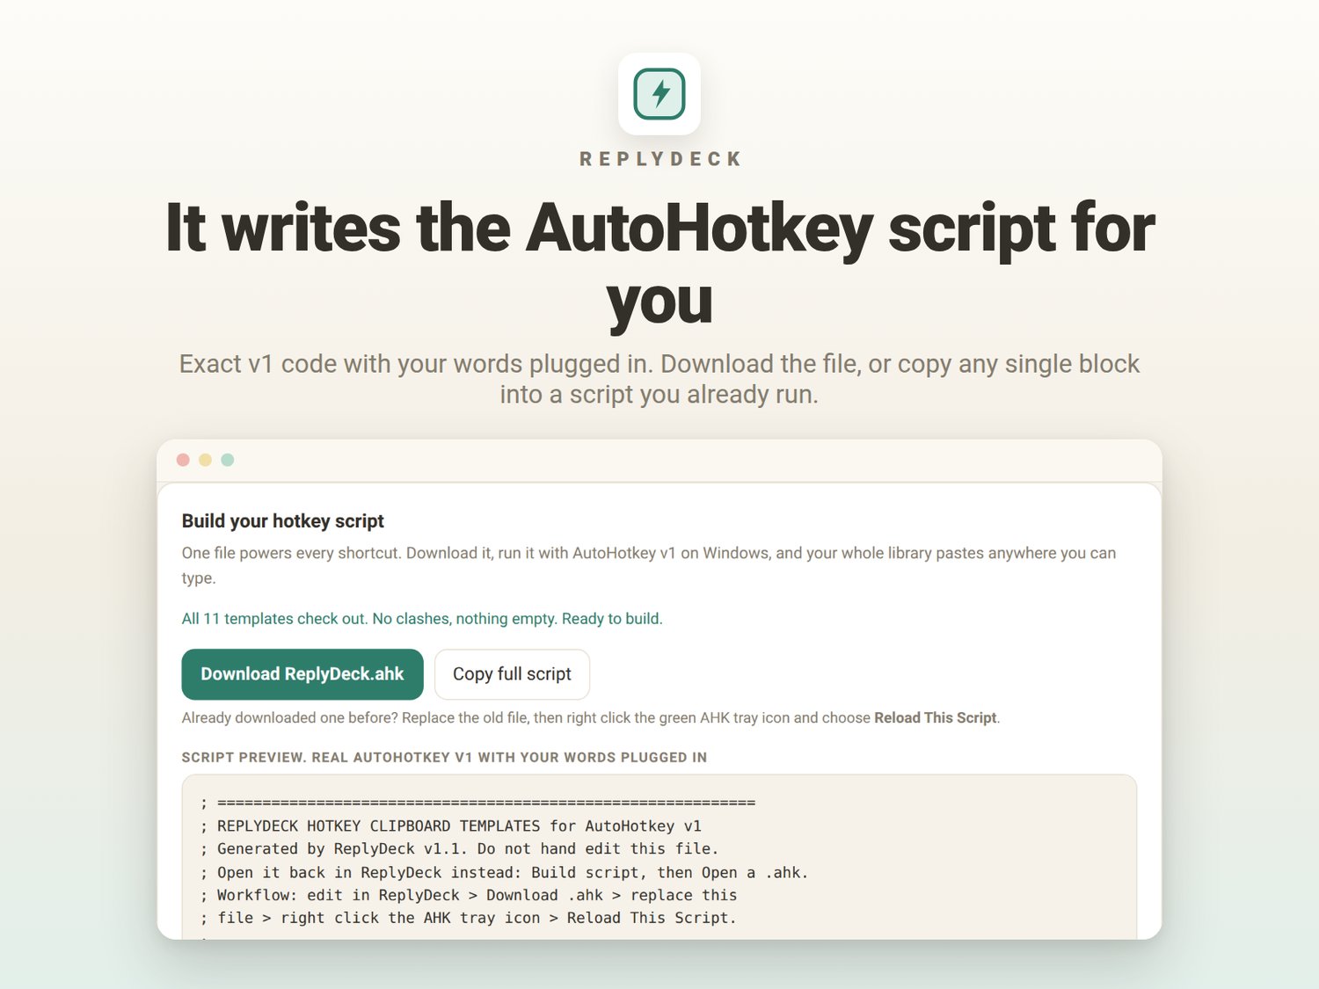Click the paragraph starting "One file powers every shortcut"

pyautogui.click(x=649, y=565)
